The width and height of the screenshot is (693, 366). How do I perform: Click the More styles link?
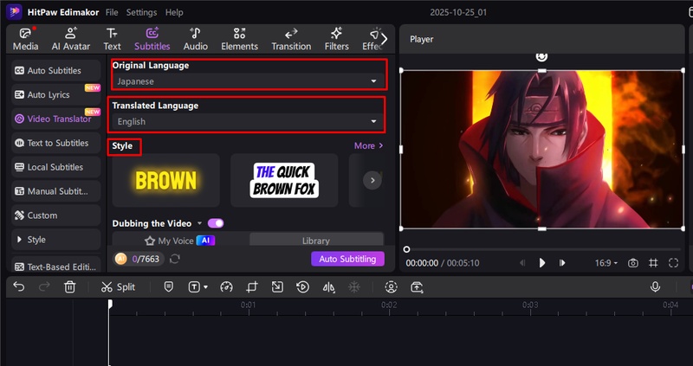(368, 146)
